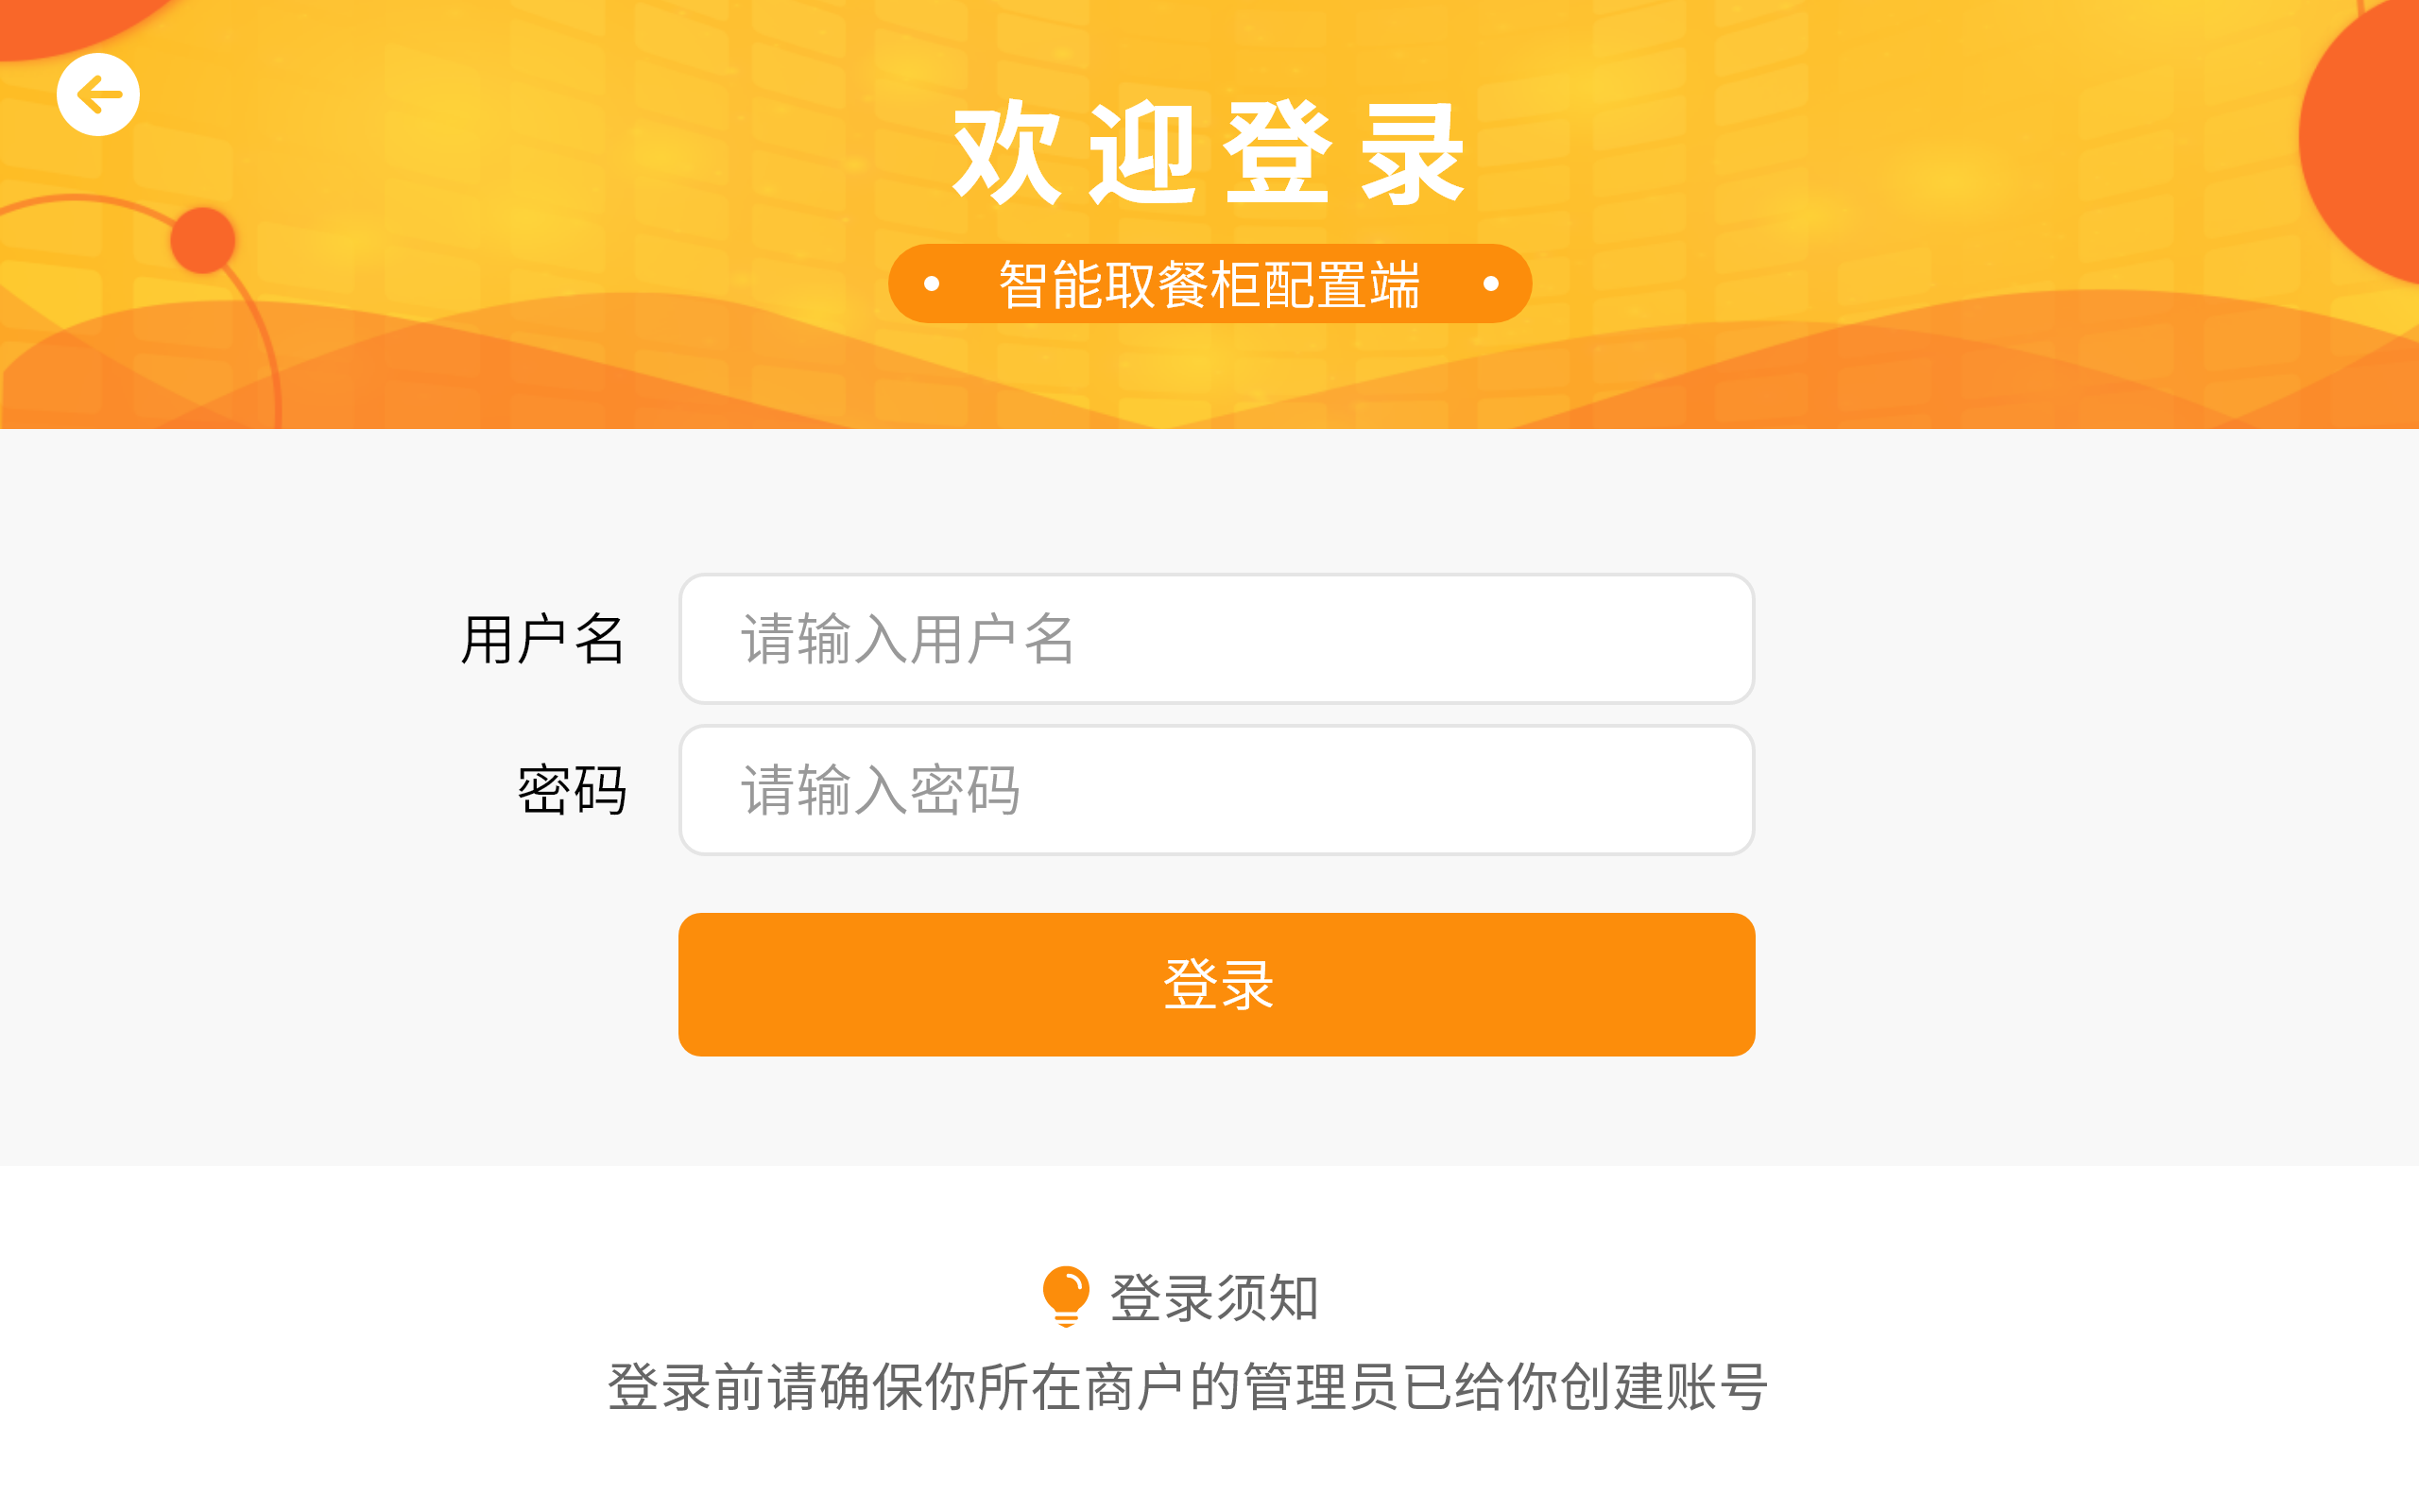Click the 密码 field label
Image resolution: width=2419 pixels, height=1512 pixels.
coord(572,791)
